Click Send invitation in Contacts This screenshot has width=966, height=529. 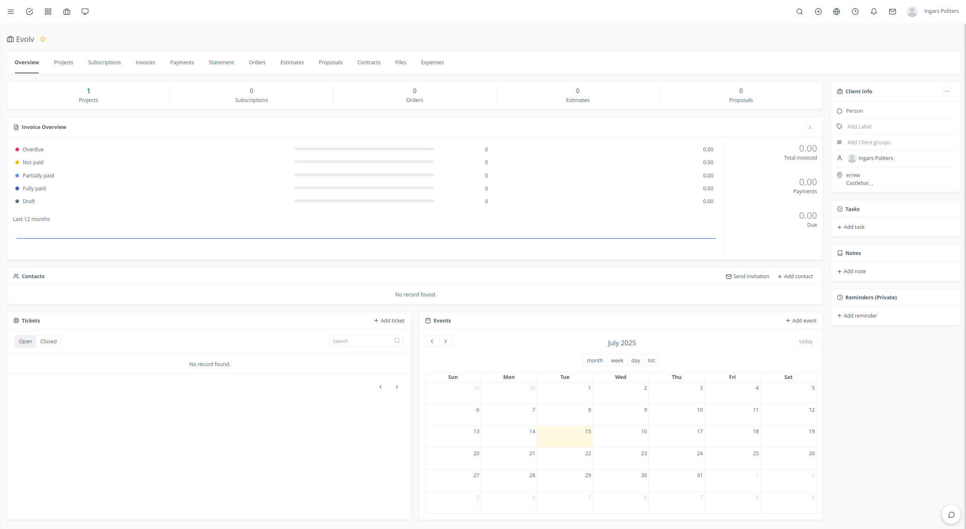747,276
